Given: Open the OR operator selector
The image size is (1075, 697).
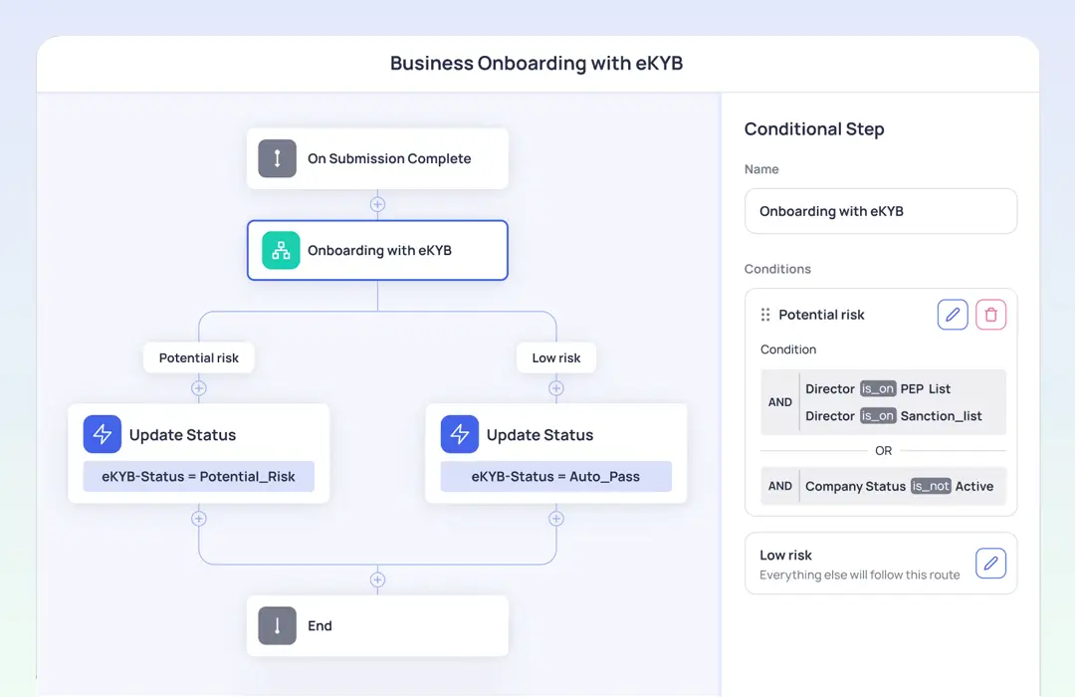Looking at the screenshot, I should (x=883, y=450).
